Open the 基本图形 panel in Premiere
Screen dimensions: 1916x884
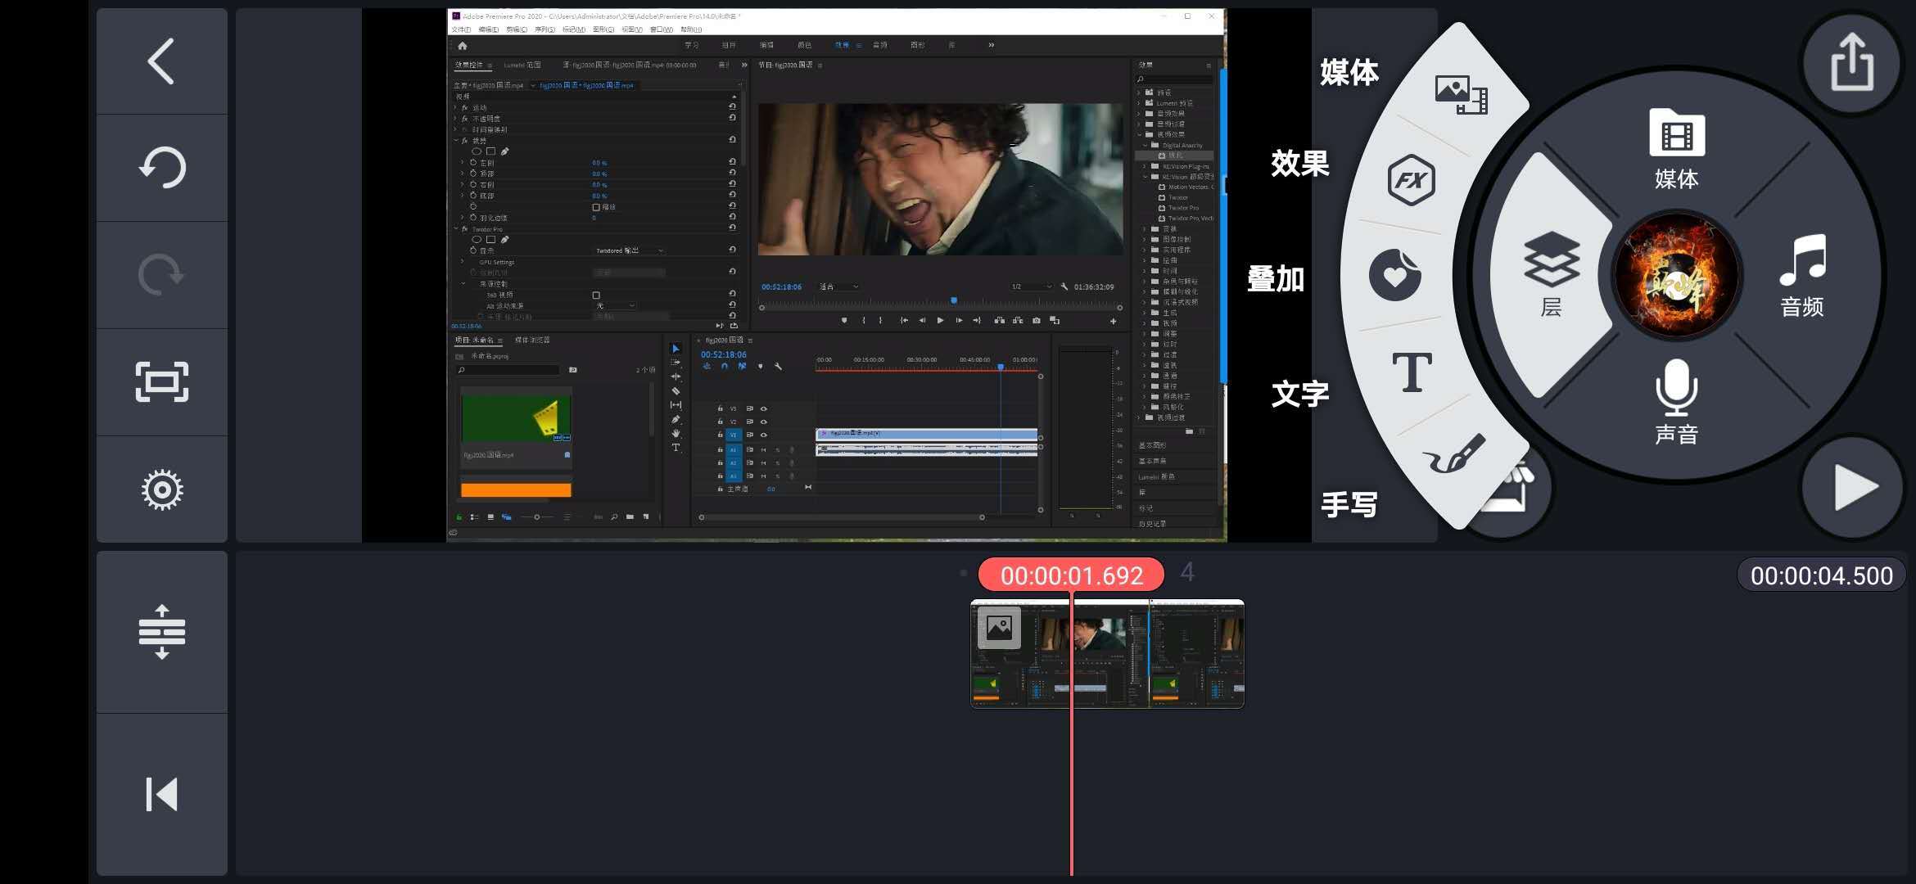click(x=1152, y=445)
